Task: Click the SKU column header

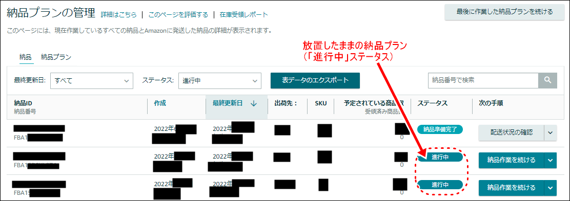Action: 321,103
